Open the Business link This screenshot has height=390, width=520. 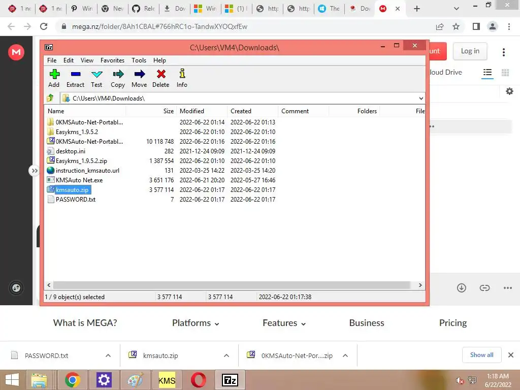(x=367, y=322)
